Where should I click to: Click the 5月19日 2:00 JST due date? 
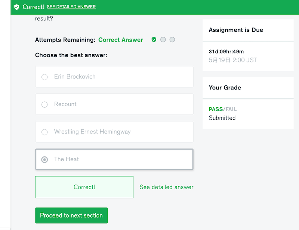pyautogui.click(x=232, y=60)
